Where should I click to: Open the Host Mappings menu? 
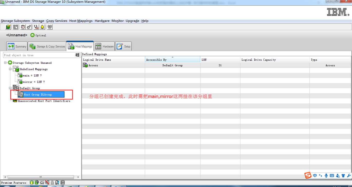pos(81,21)
